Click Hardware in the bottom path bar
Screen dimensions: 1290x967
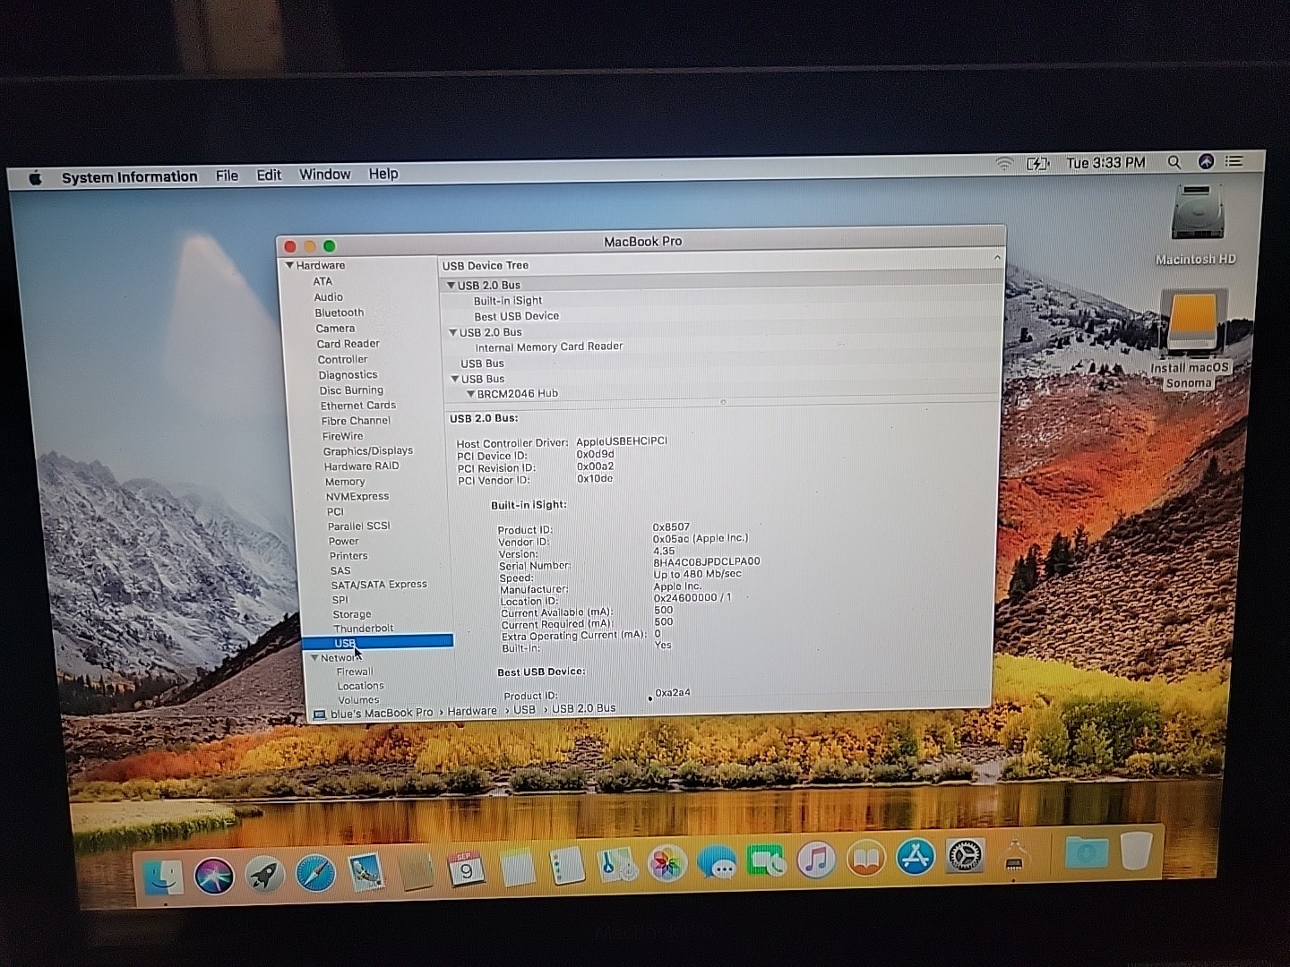click(472, 712)
